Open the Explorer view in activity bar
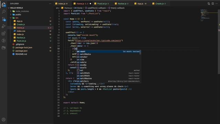The width and height of the screenshot is (220, 124). click(x=3, y=5)
